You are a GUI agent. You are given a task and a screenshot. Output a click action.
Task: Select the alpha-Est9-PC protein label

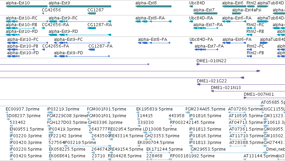(x=68, y=39)
